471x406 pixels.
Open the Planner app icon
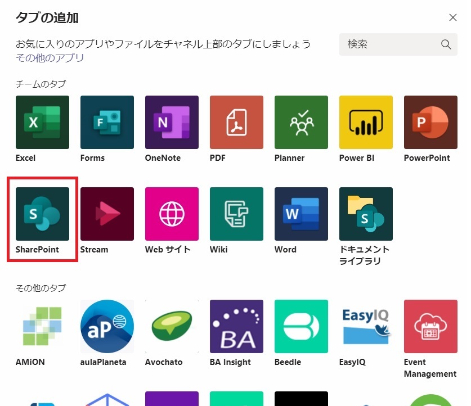301,122
